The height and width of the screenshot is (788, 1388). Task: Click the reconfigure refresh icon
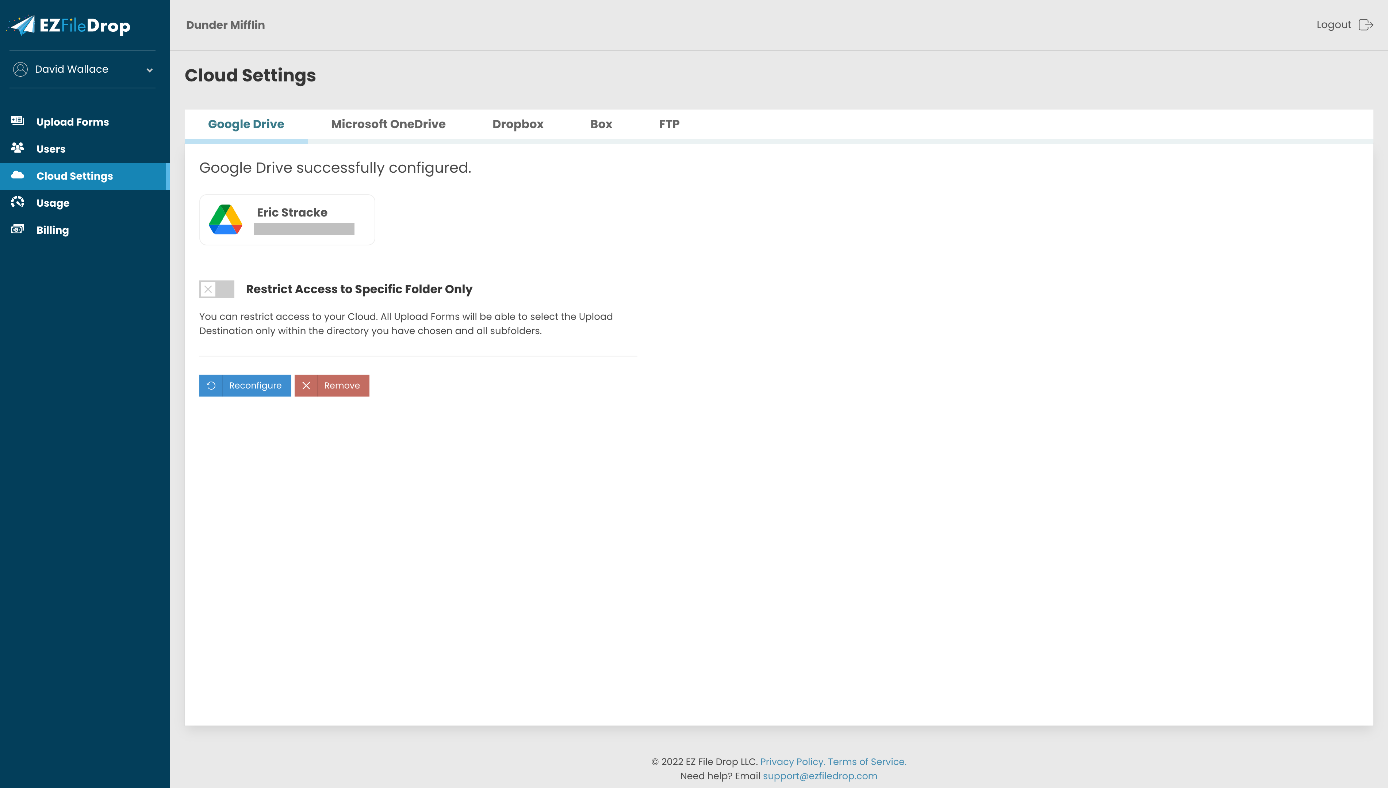tap(211, 385)
